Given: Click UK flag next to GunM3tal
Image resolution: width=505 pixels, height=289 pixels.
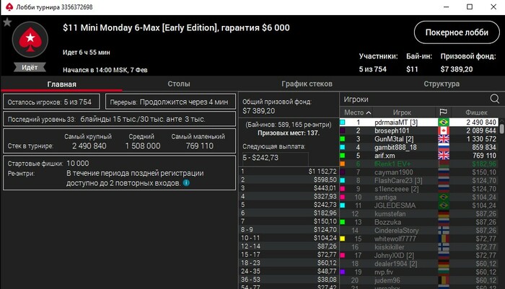Looking at the screenshot, I should tap(444, 139).
